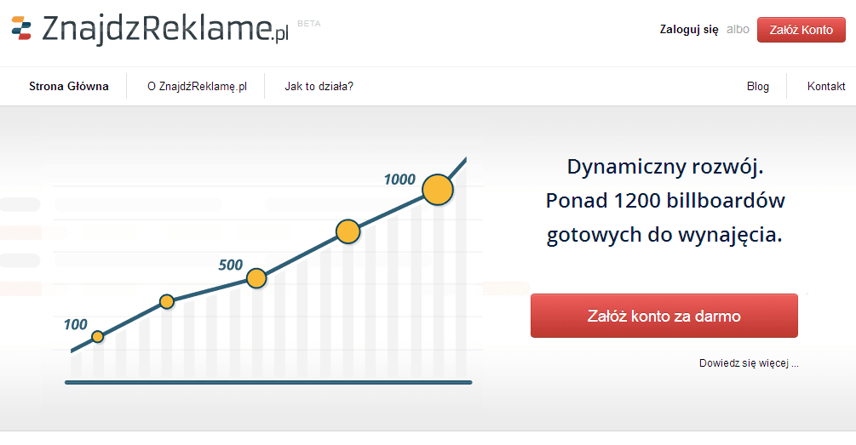Click the BETA label beside the logo

[308, 24]
